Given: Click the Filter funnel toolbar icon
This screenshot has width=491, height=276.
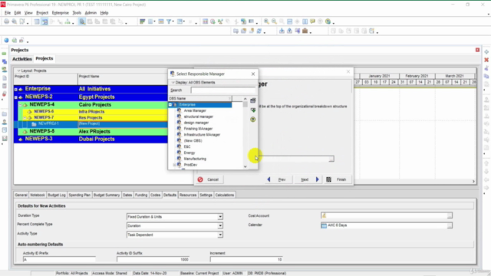Looking at the screenshot, I should 169,21.
